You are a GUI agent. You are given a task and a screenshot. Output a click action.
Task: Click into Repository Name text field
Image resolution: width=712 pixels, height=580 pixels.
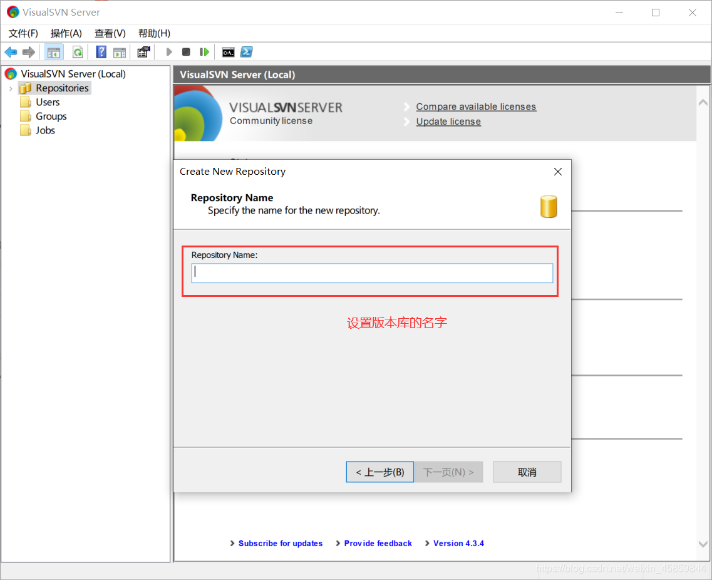click(x=372, y=273)
